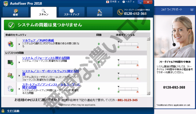Click the system performance row improvement gauge
The width and height of the screenshot is (196, 114).
coord(128,62)
